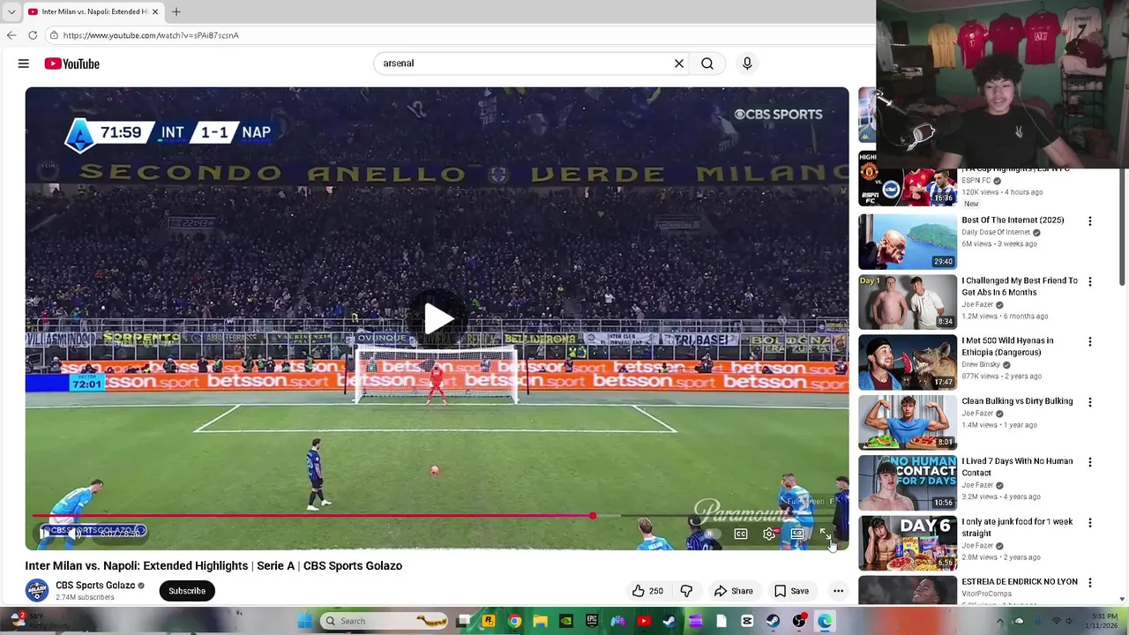Open the Windows Start menu

tap(304, 621)
